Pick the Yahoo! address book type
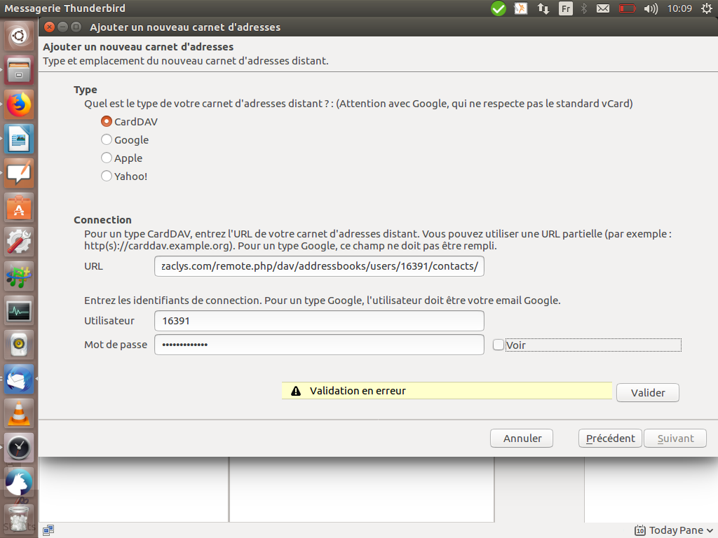This screenshot has width=718, height=538. (107, 176)
